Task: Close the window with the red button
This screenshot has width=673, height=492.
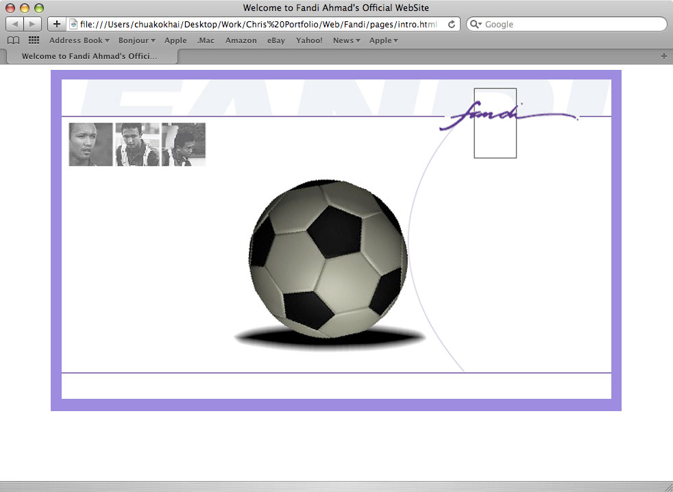Action: 10,8
